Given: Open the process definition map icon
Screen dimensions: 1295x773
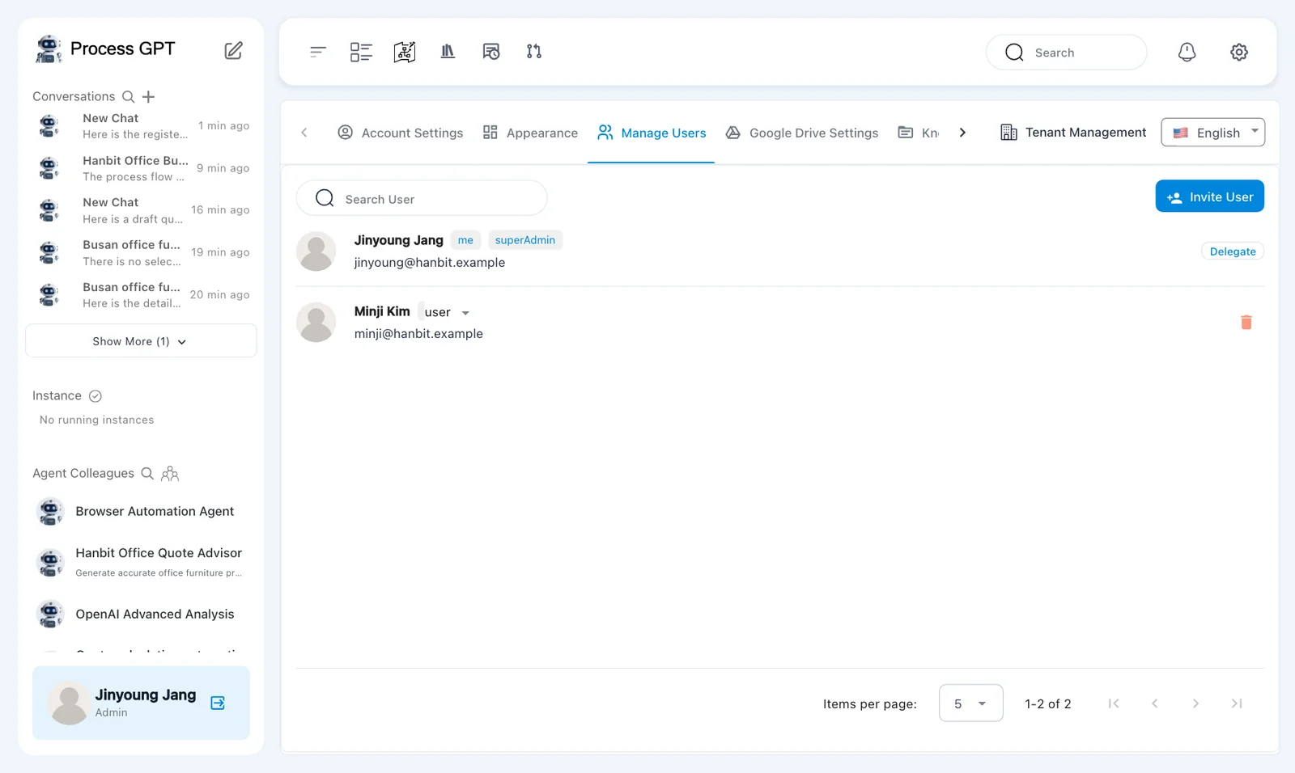Looking at the screenshot, I should pos(405,52).
